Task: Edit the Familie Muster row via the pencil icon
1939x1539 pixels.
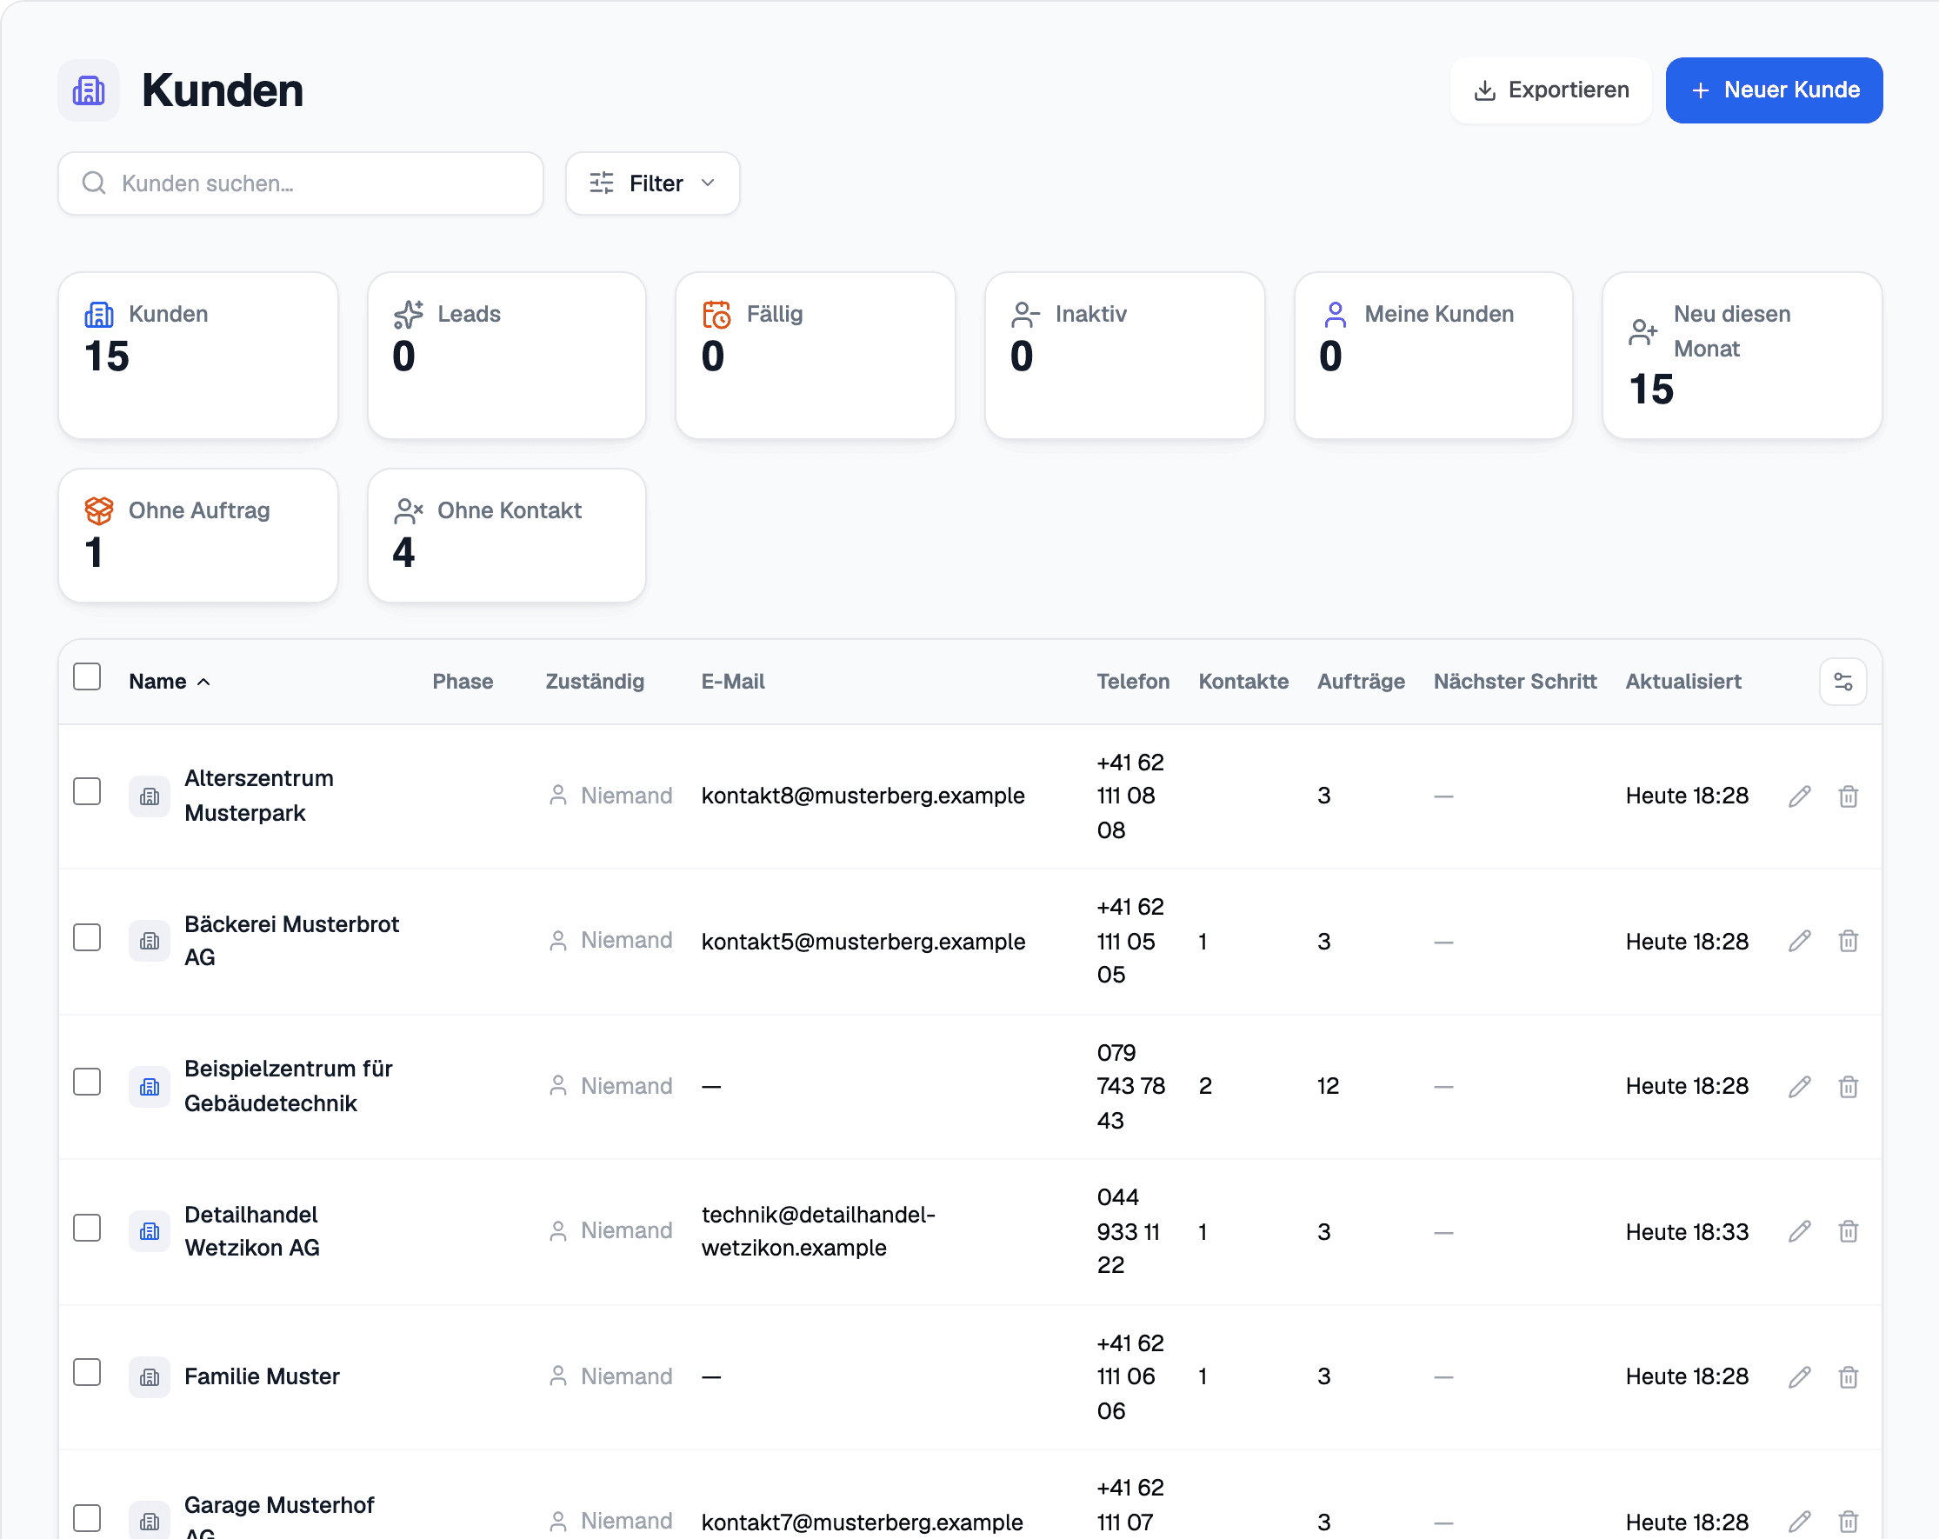Action: pos(1800,1377)
